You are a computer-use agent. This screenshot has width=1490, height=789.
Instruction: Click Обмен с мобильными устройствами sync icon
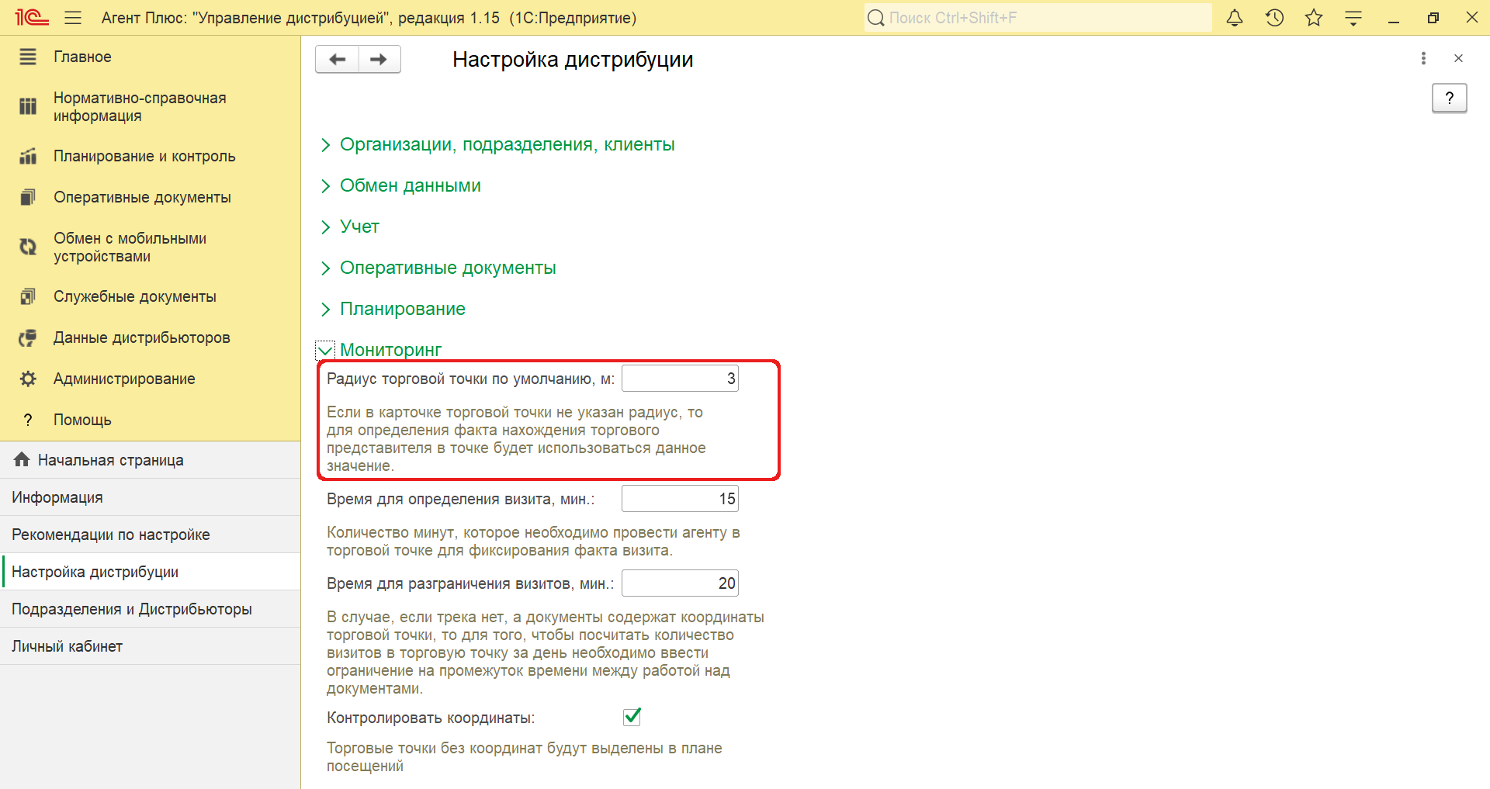pyautogui.click(x=28, y=247)
